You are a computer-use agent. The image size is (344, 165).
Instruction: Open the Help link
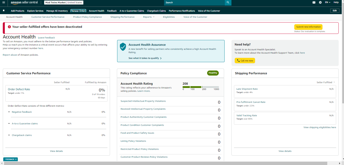click(336, 2)
